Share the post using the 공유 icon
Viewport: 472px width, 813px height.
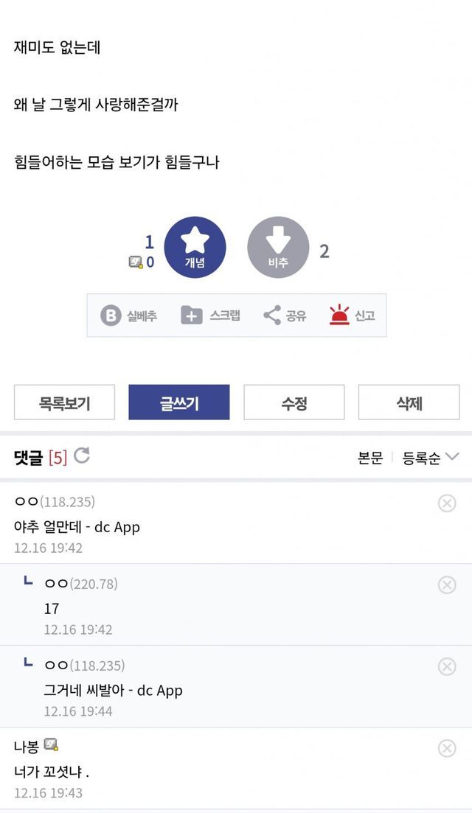tap(272, 315)
